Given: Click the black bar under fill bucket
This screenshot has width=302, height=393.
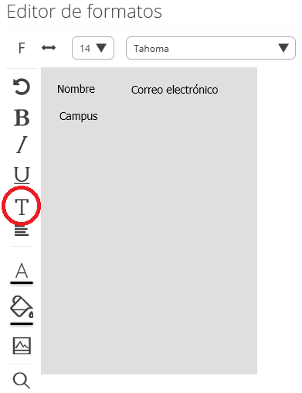Looking at the screenshot, I should (x=22, y=323).
